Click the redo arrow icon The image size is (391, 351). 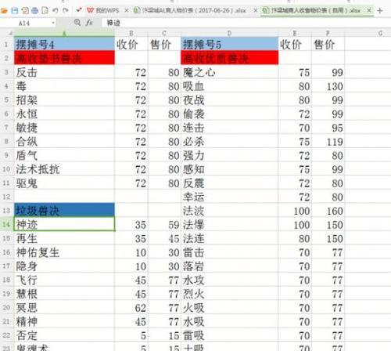tap(66, 10)
